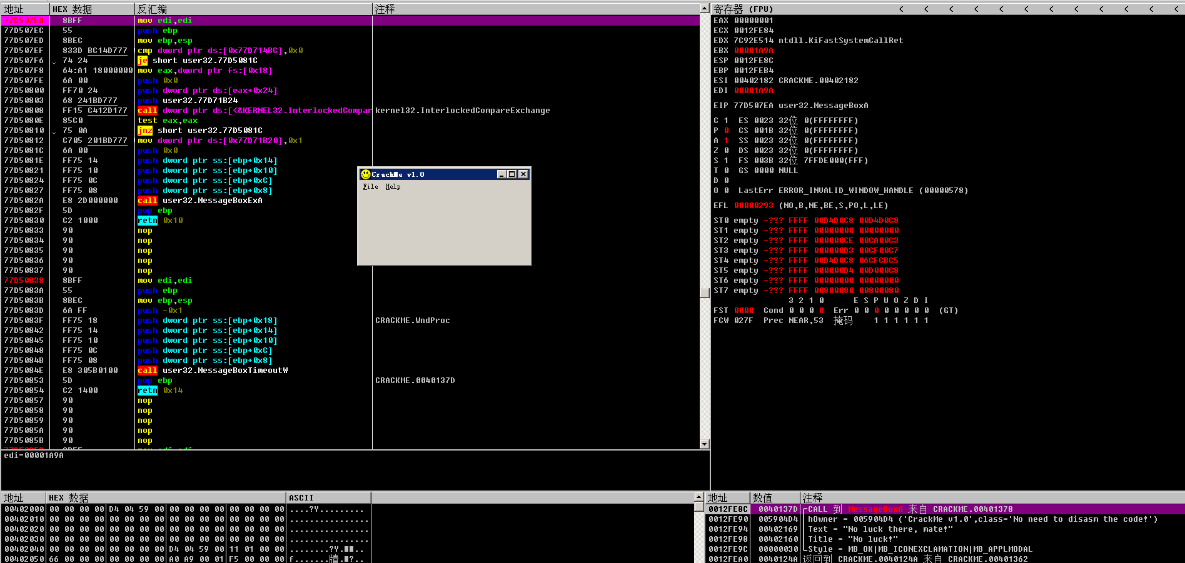Click the FST status word line
Screen dimensions: 1185x563
[x=836, y=311]
